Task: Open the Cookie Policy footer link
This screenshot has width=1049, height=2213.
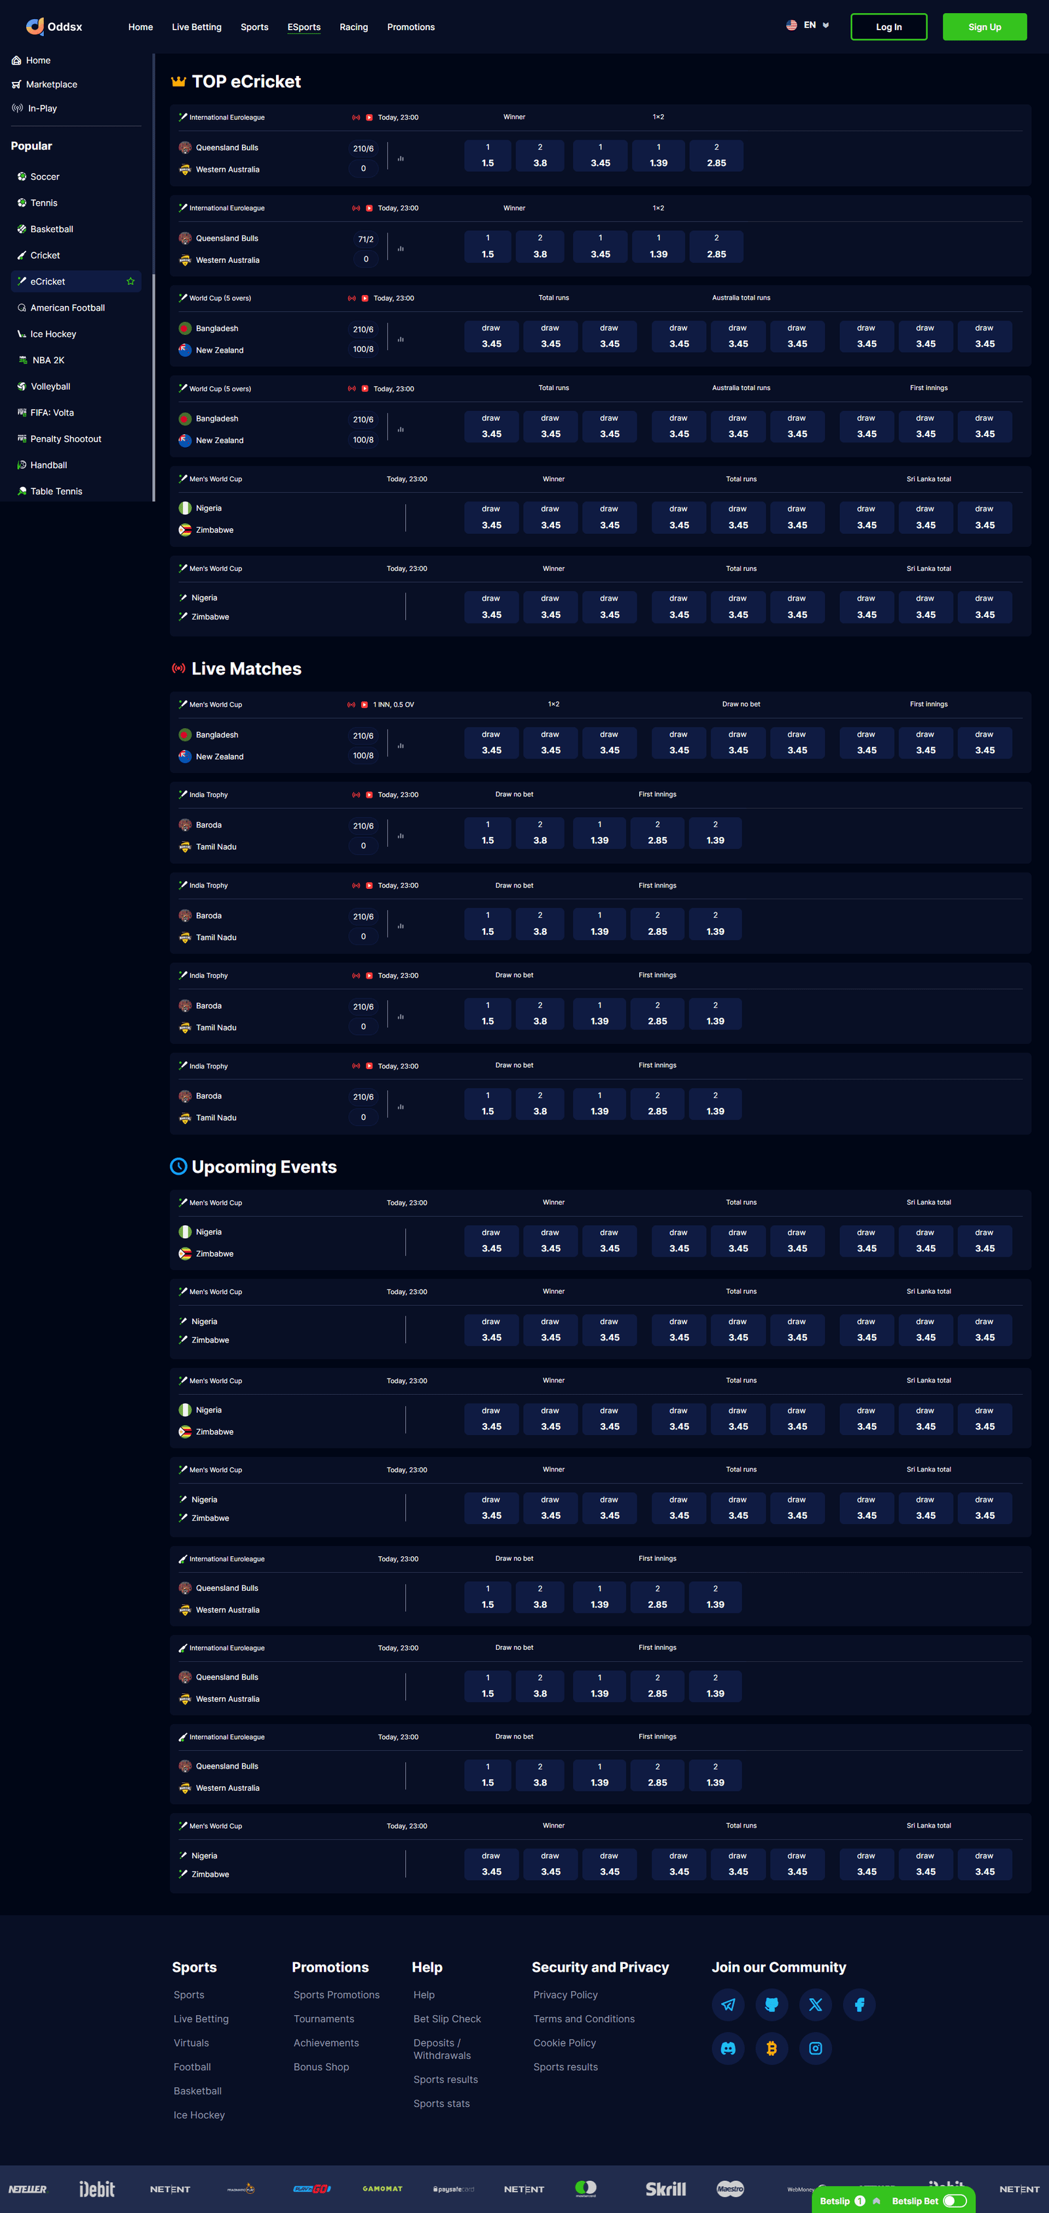Action: [564, 2043]
